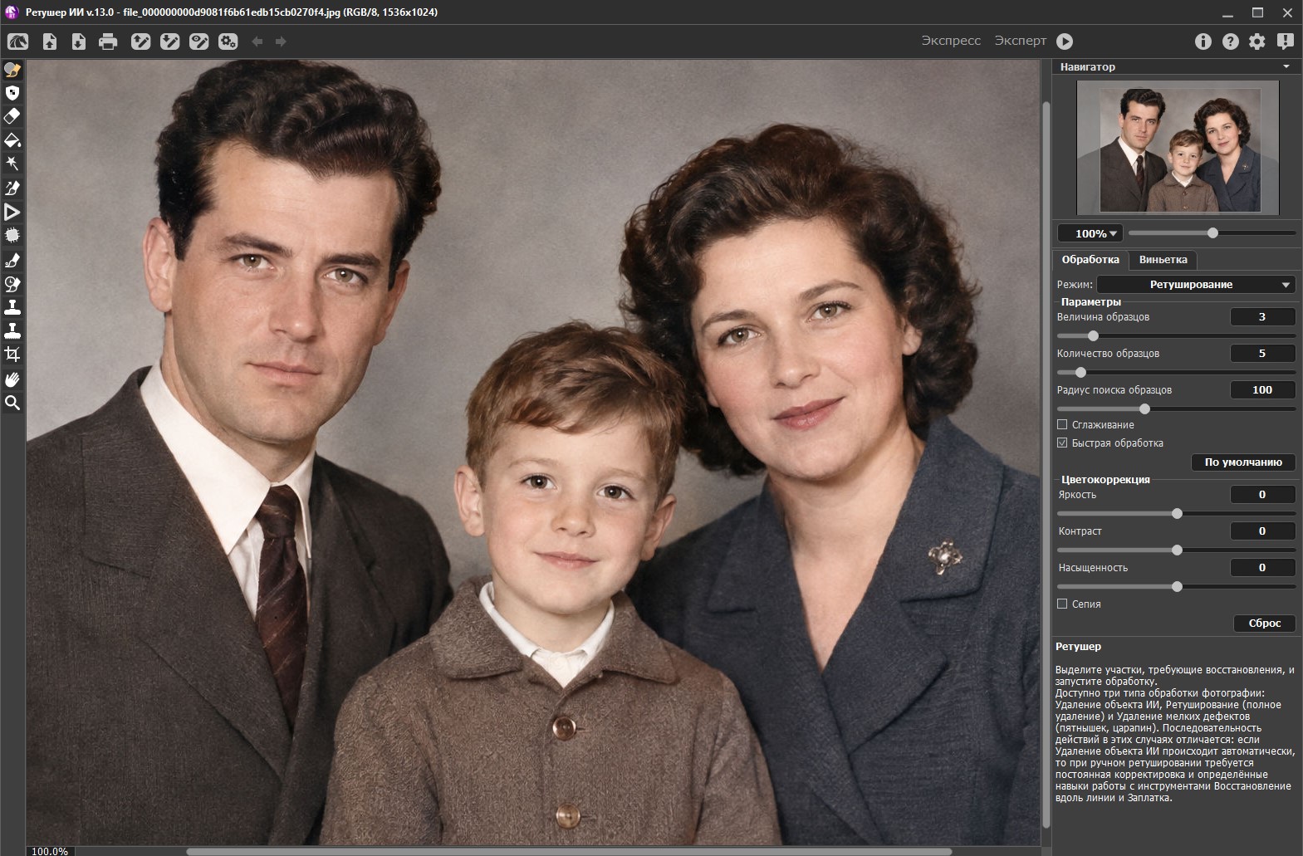Select the Selection Bucket fill tool
The image size is (1303, 856).
(x=12, y=139)
